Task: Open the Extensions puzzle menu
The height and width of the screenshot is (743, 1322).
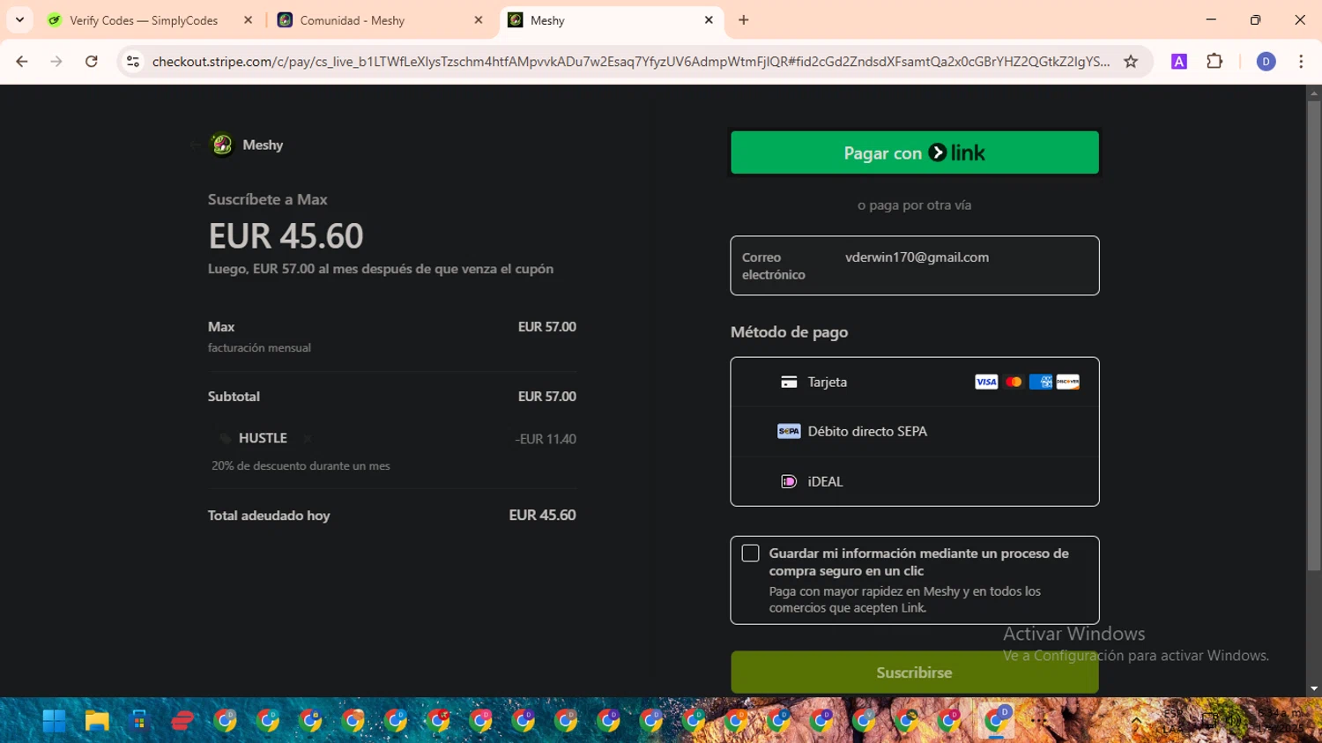Action: pyautogui.click(x=1214, y=62)
